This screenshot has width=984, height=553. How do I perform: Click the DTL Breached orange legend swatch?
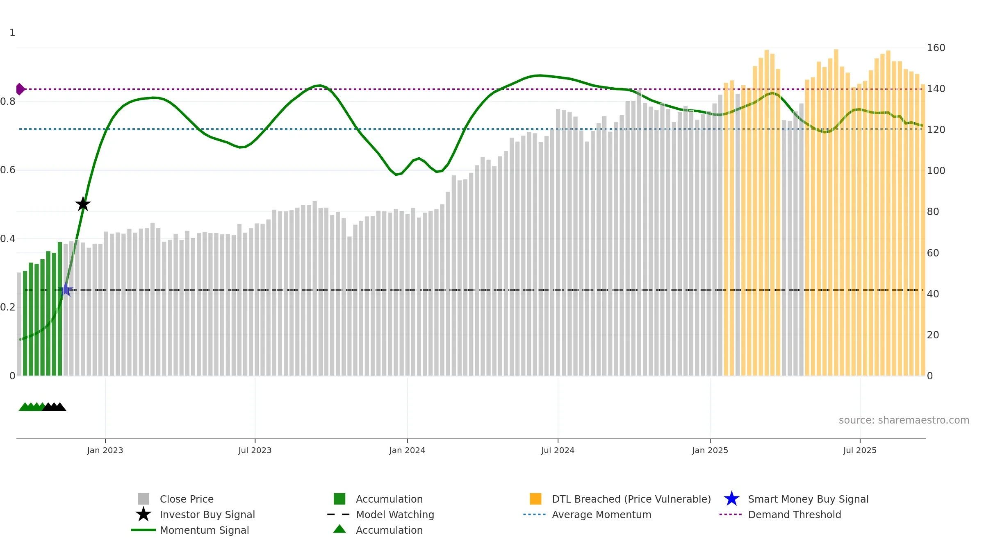[535, 499]
